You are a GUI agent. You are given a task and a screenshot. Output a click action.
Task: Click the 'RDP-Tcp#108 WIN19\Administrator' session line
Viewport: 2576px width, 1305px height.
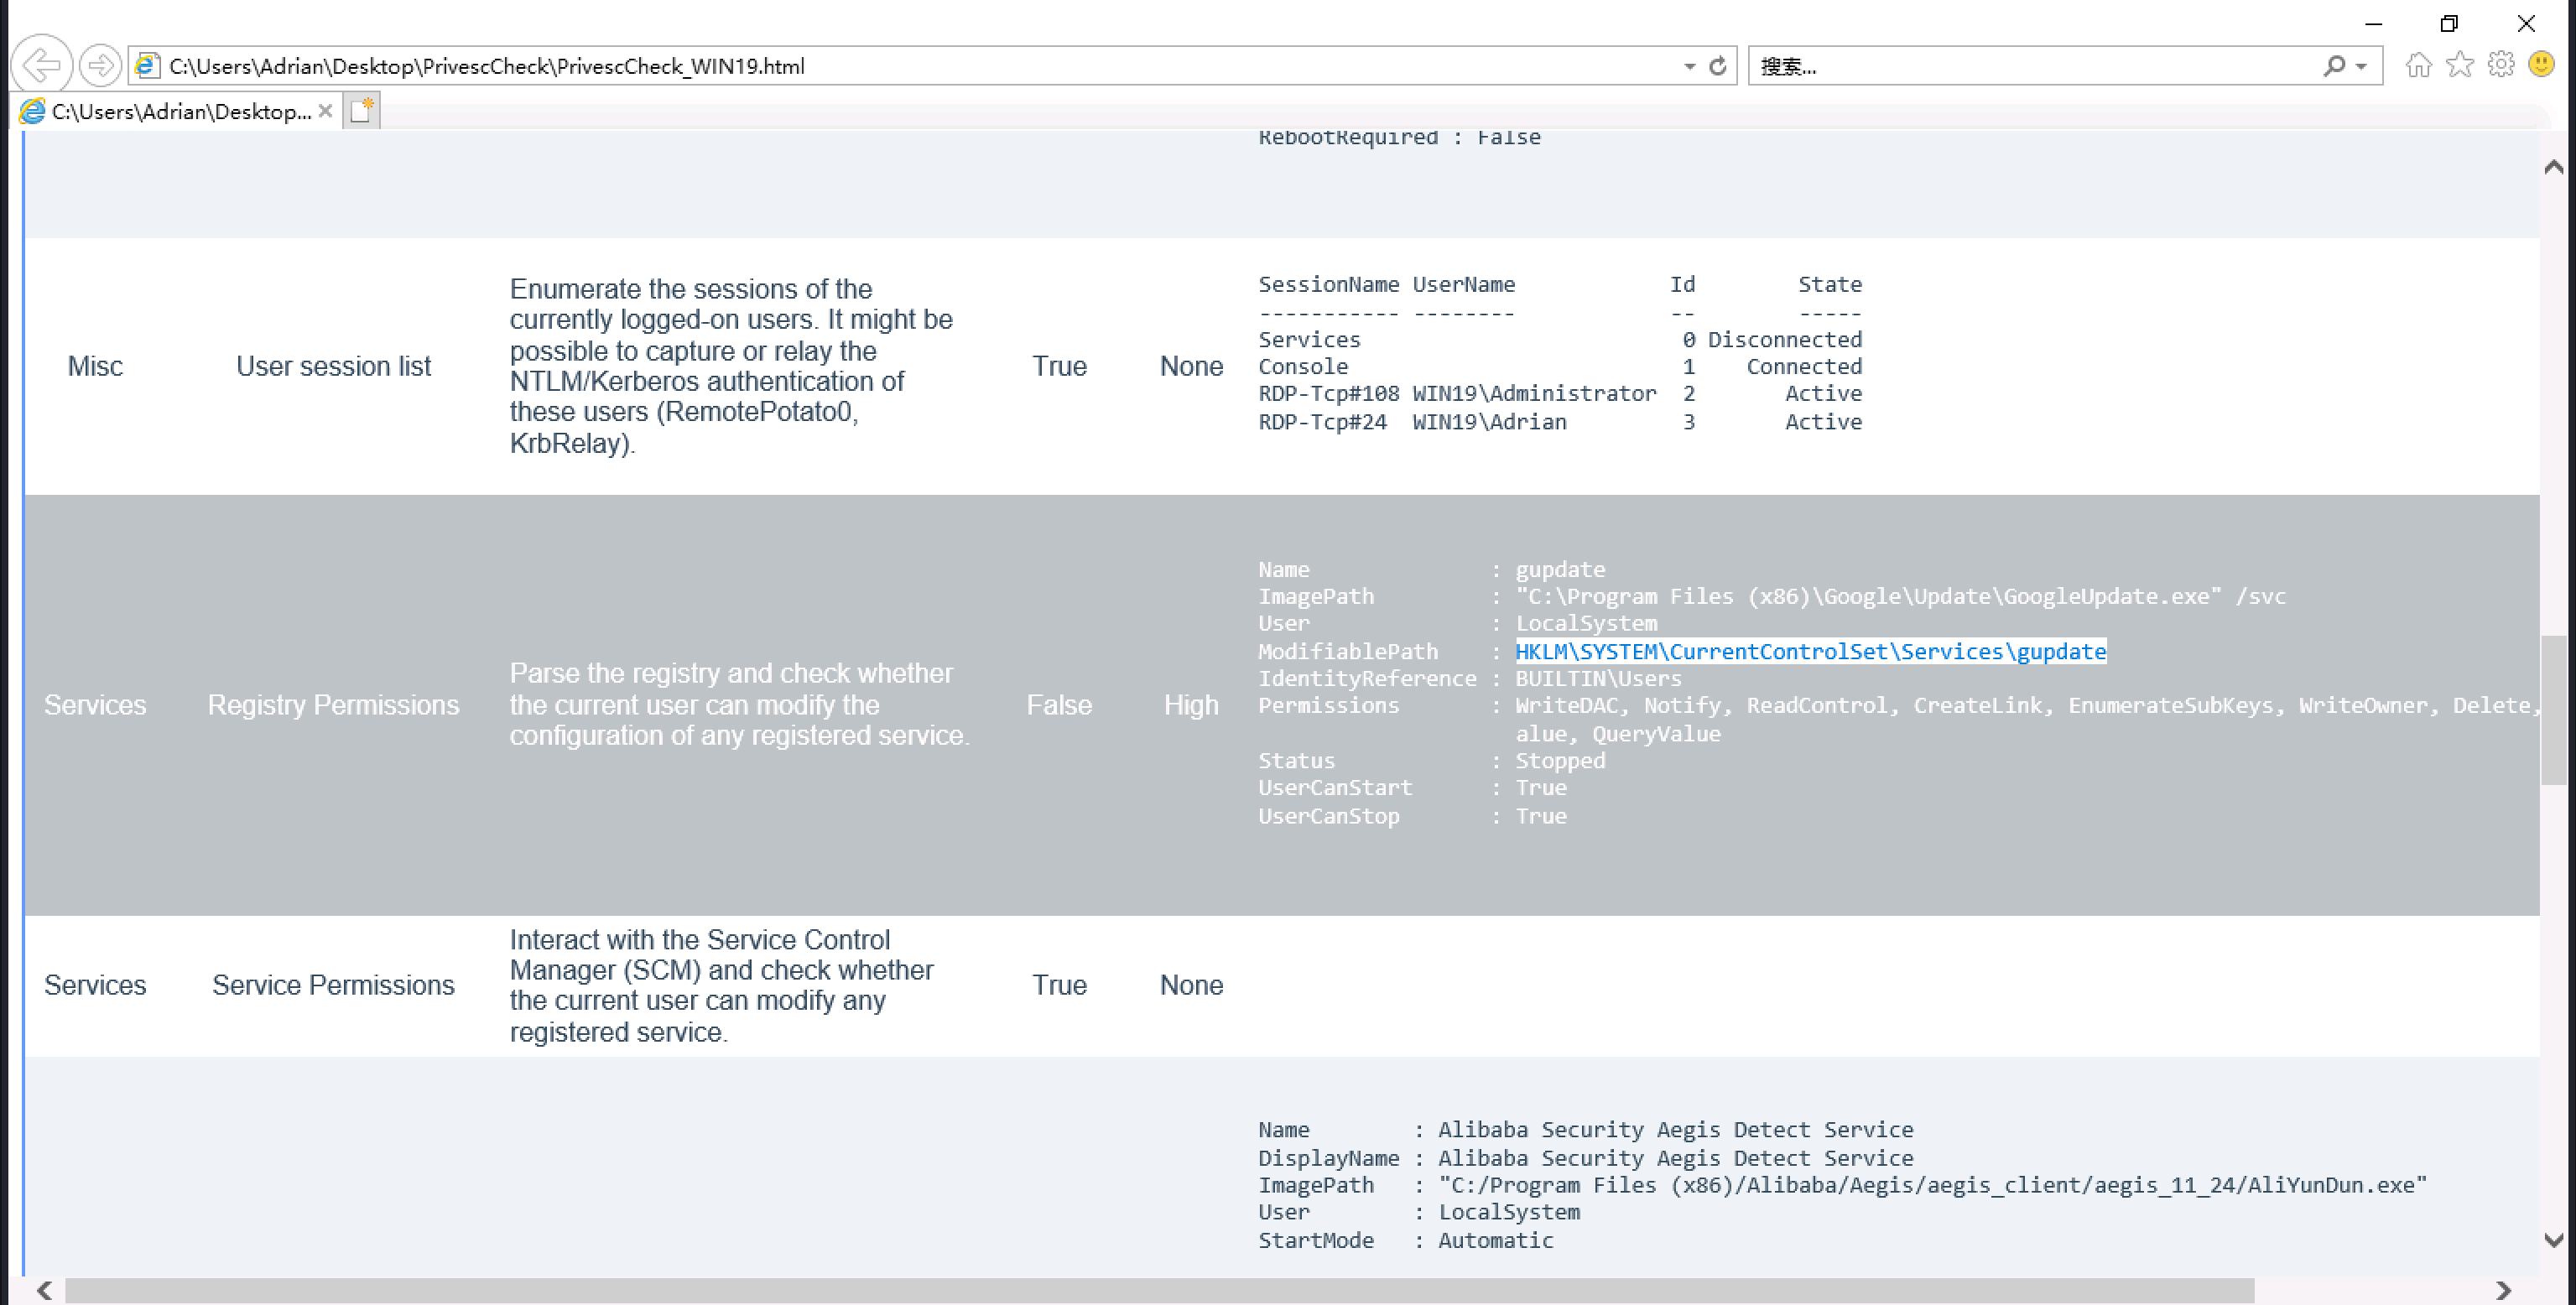(1560, 394)
